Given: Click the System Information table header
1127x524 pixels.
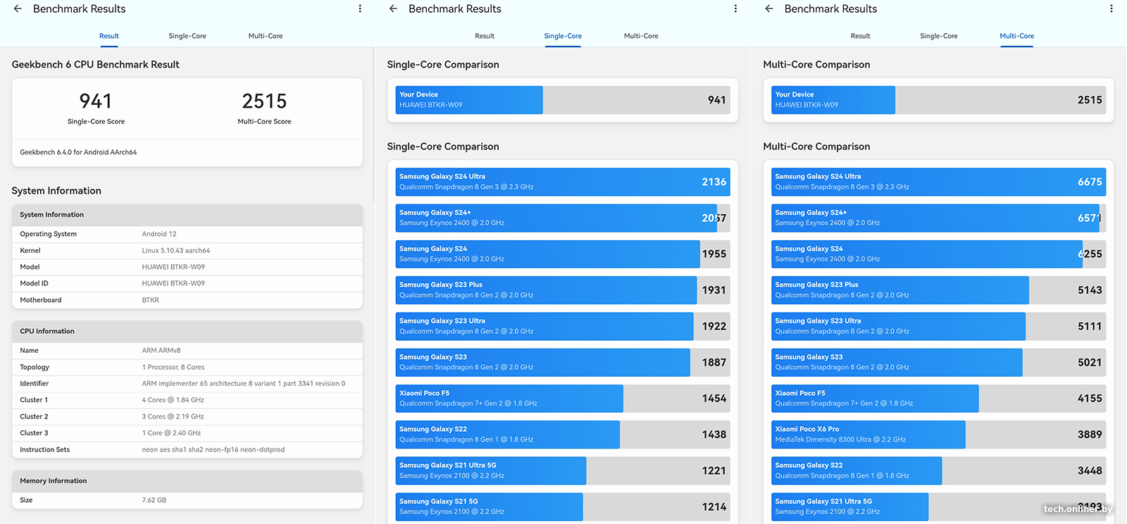Looking at the screenshot, I should (x=187, y=215).
